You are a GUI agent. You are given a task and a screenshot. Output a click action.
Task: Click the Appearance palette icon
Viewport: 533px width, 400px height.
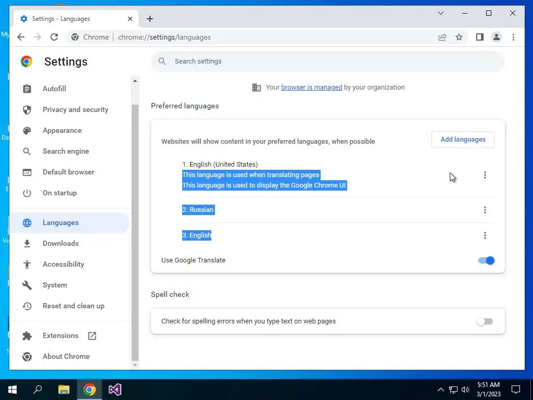click(x=27, y=131)
